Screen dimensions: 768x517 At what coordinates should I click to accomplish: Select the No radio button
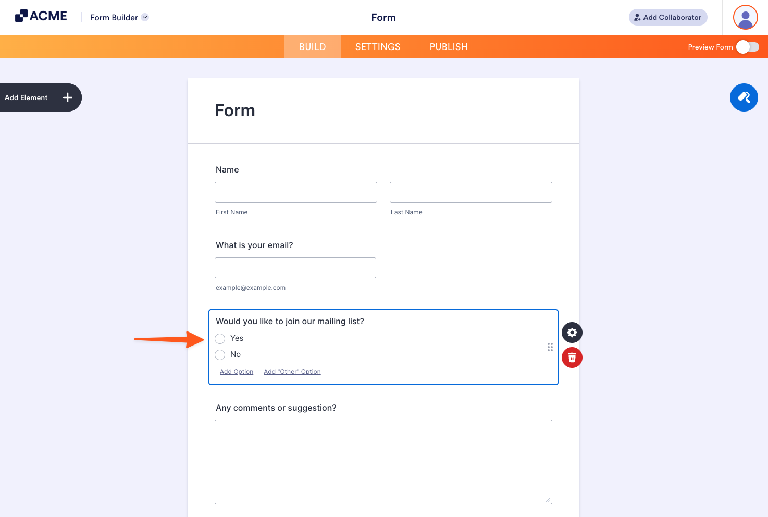(x=220, y=354)
